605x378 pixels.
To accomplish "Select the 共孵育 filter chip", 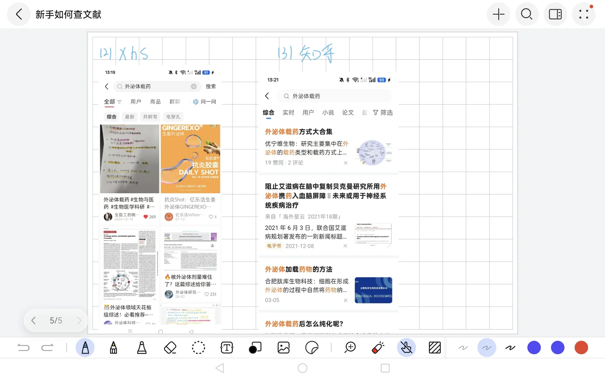I will point(150,117).
